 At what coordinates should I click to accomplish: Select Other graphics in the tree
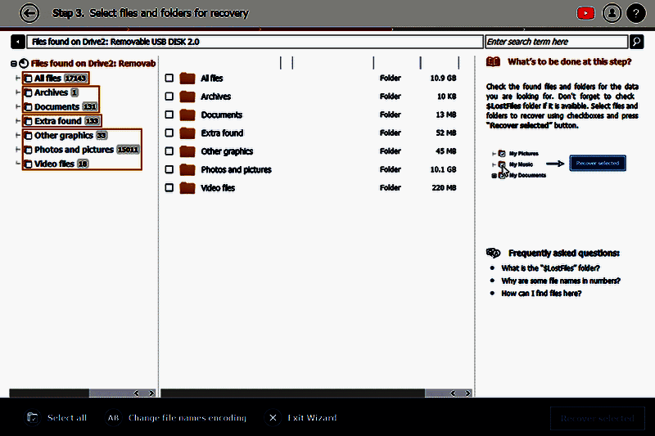point(64,136)
